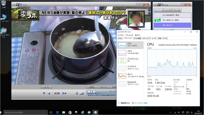Open the ファイル一覧 tab in channel window
The image size is (204, 115).
167,10
